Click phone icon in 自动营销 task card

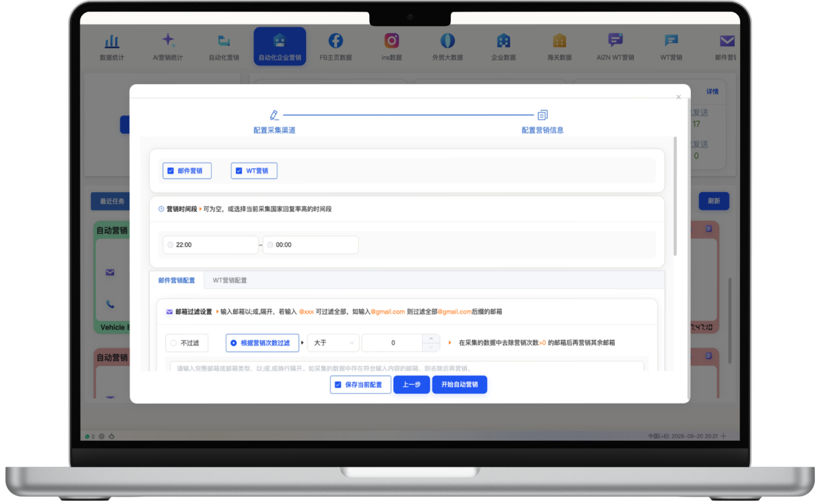[110, 304]
